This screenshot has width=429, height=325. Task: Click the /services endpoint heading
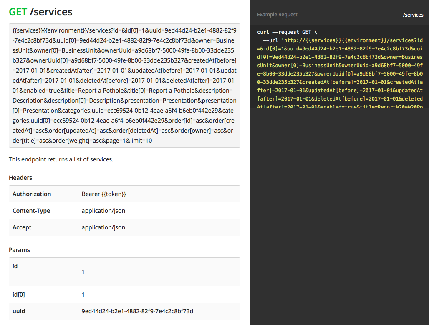click(x=52, y=12)
